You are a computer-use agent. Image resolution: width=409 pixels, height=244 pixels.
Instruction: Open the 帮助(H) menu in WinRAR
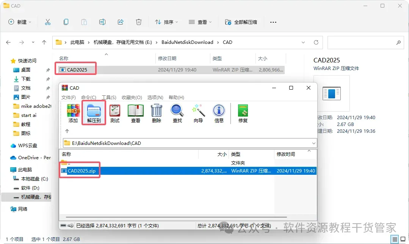176,97
